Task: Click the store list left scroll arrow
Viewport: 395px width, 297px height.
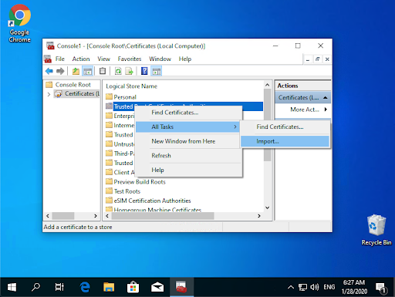Action: tap(107, 216)
